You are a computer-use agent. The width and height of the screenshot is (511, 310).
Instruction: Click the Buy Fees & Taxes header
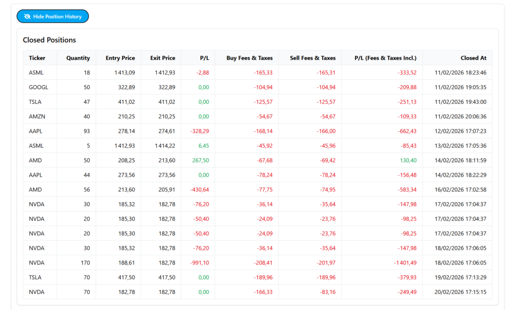tap(249, 57)
